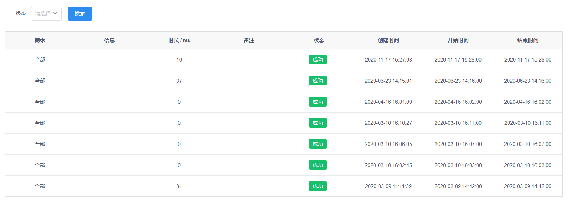Click duration value 37 in second row
The width and height of the screenshot is (569, 218).
[x=179, y=81]
